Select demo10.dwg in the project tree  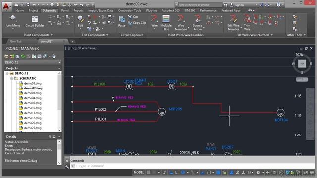(33, 108)
